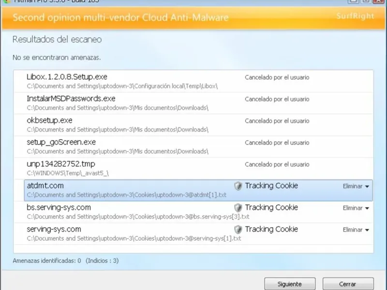
Task: Open Eliminar dropdown for bs.serving-sys.com
Action: pyautogui.click(x=356, y=208)
